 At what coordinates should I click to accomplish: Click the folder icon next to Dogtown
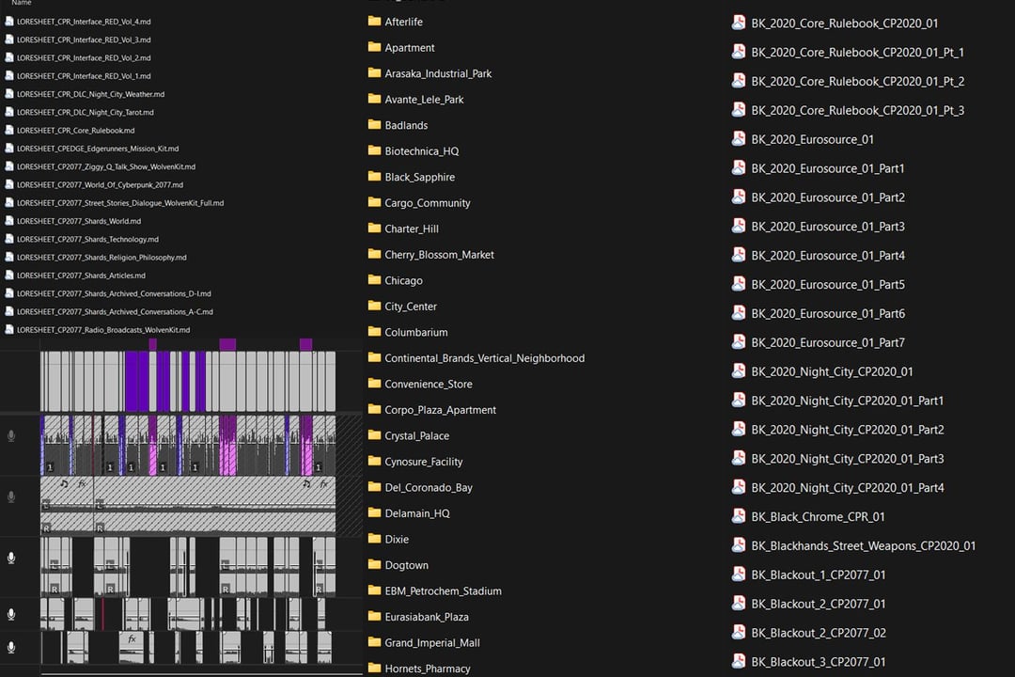[x=374, y=565]
